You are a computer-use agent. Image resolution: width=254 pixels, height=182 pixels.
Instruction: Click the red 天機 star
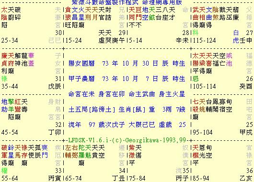click(196, 151)
